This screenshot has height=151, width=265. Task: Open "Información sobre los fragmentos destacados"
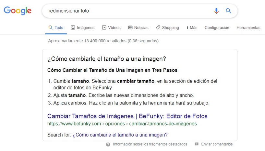(x=150, y=144)
